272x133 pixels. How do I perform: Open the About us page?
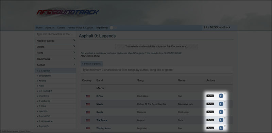(50, 28)
